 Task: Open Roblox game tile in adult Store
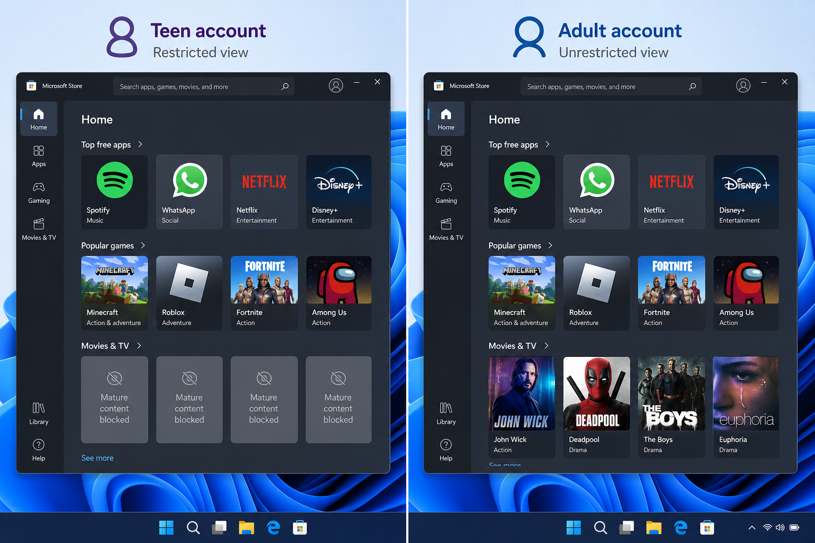[596, 293]
